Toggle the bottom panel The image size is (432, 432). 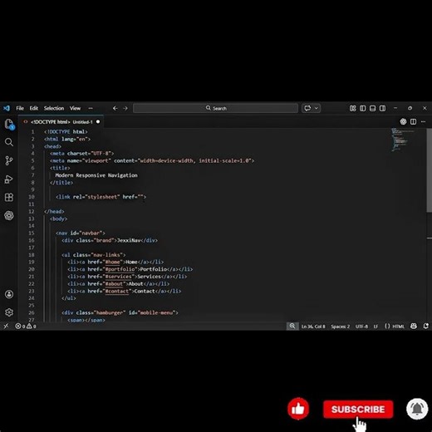point(372,108)
